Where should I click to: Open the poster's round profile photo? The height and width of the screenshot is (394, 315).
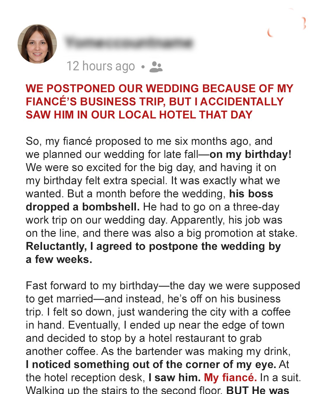coord(37,44)
